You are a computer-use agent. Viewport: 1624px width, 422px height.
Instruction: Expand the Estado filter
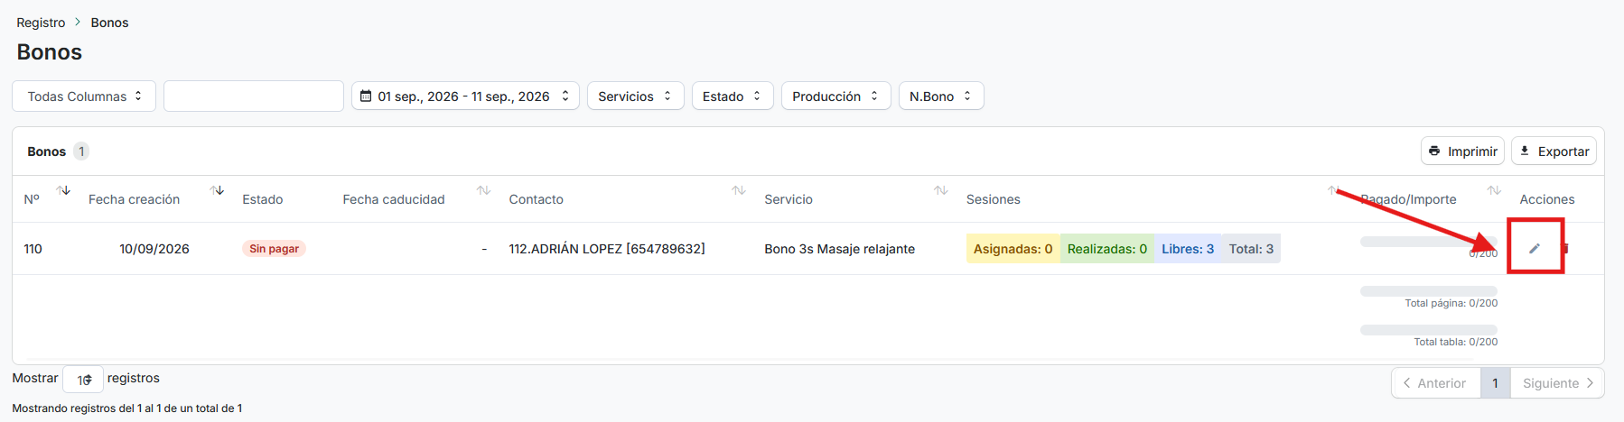733,96
